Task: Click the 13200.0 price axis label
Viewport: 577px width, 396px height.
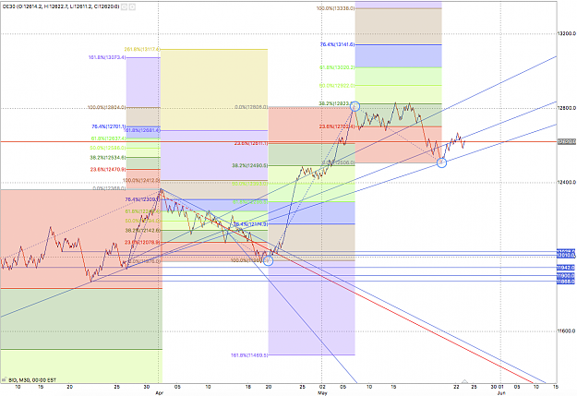Action: [566, 33]
